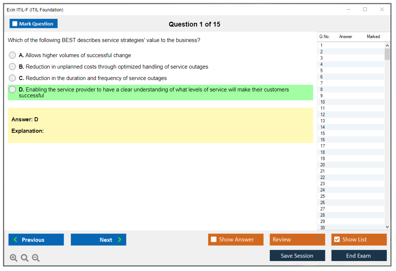This screenshot has width=396, height=271.
Task: Click the zoom in magnifier icon
Action: coord(14,258)
